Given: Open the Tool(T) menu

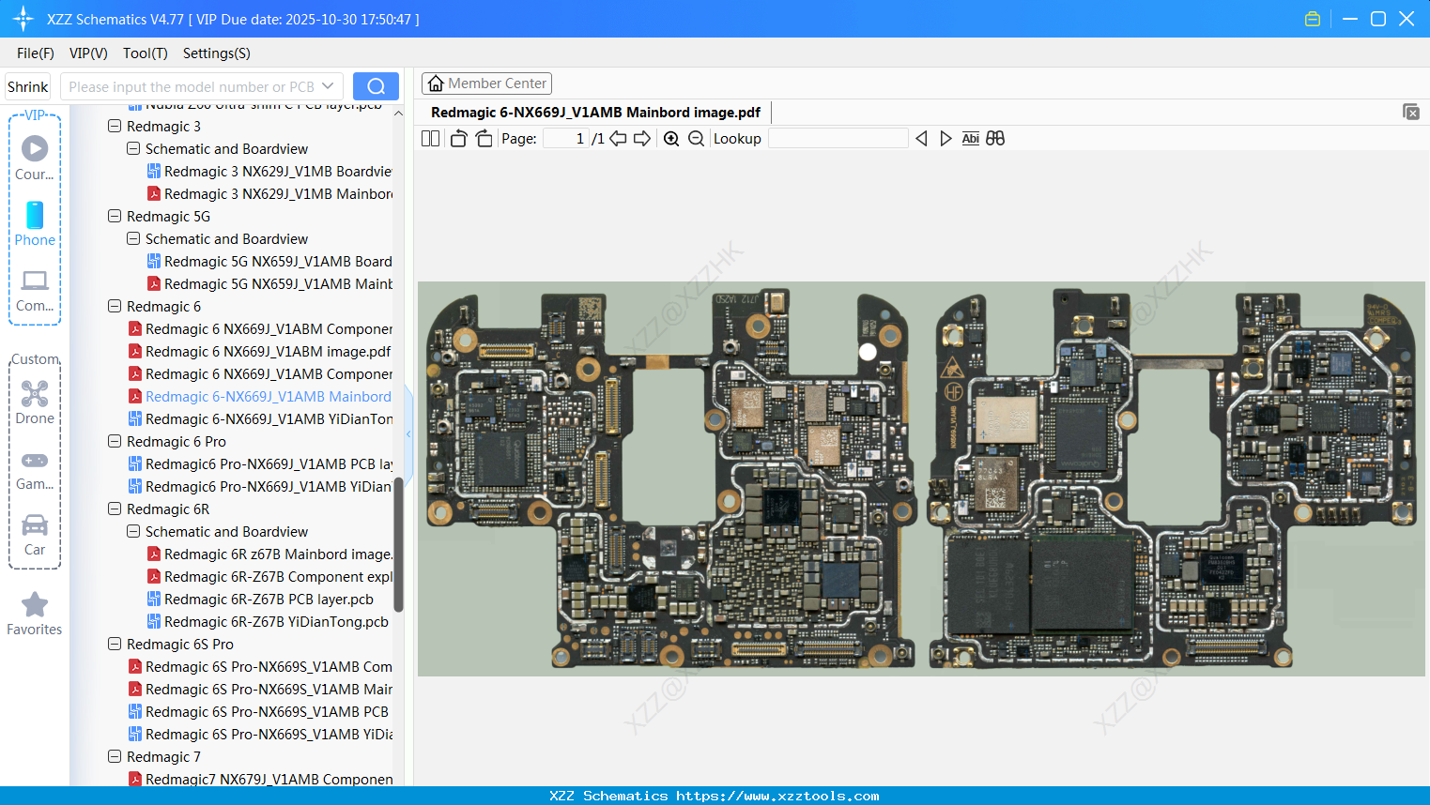Looking at the screenshot, I should click(145, 53).
